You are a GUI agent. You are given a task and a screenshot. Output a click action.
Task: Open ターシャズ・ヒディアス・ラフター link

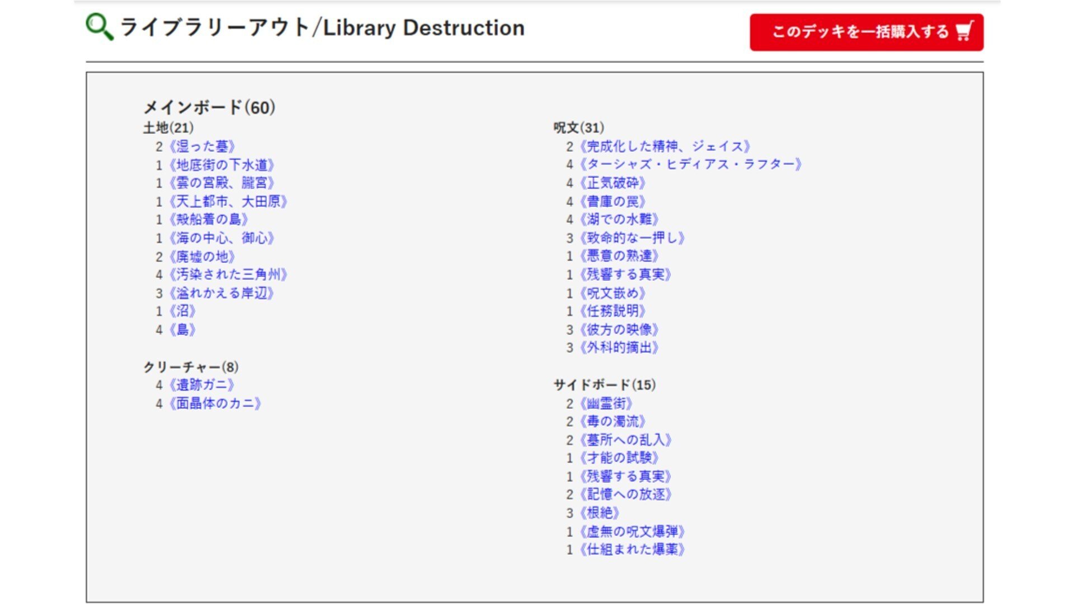pos(691,164)
